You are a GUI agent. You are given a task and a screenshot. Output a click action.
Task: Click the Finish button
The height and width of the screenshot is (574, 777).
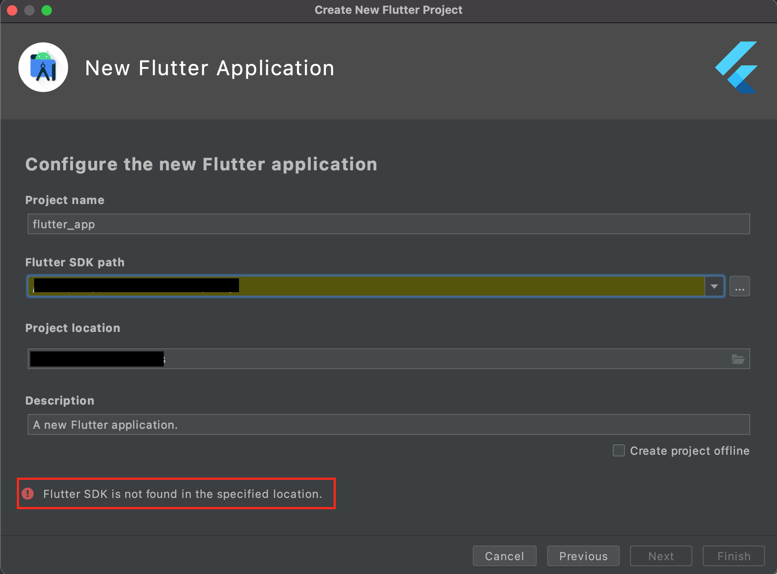point(734,556)
